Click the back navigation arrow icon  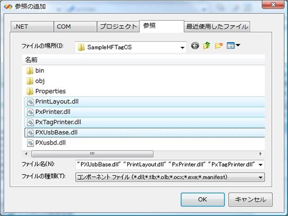coord(195,45)
